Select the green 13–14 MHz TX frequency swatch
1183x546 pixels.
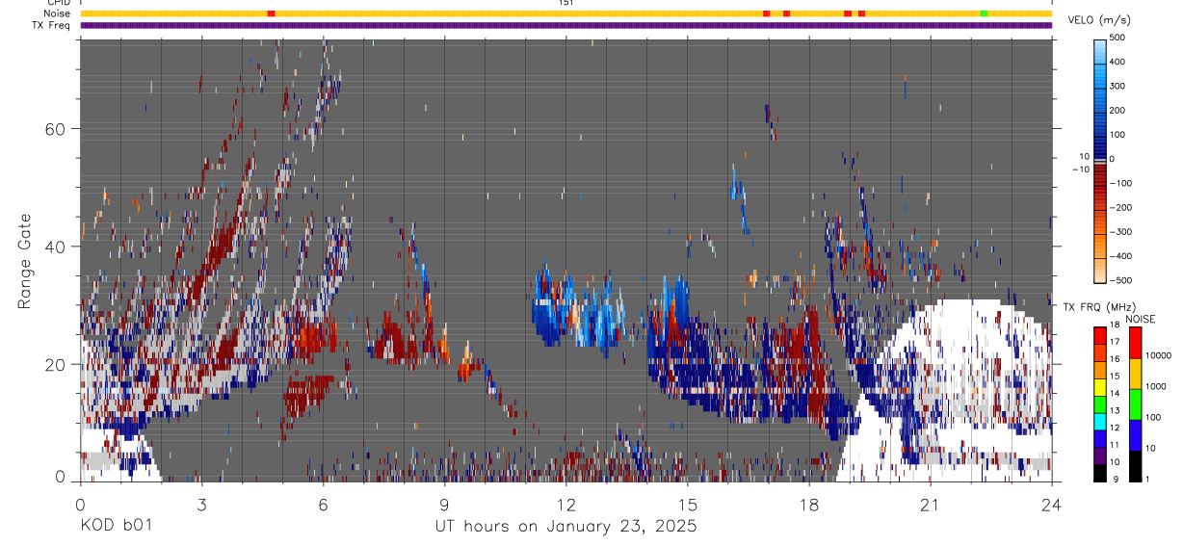pyautogui.click(x=1101, y=404)
